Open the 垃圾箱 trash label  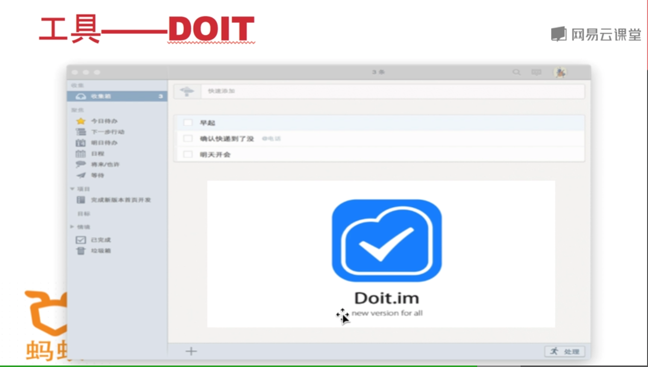click(x=101, y=251)
